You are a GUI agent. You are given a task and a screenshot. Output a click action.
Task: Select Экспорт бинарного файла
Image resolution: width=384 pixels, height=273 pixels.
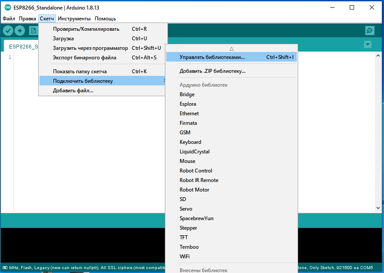(85, 58)
